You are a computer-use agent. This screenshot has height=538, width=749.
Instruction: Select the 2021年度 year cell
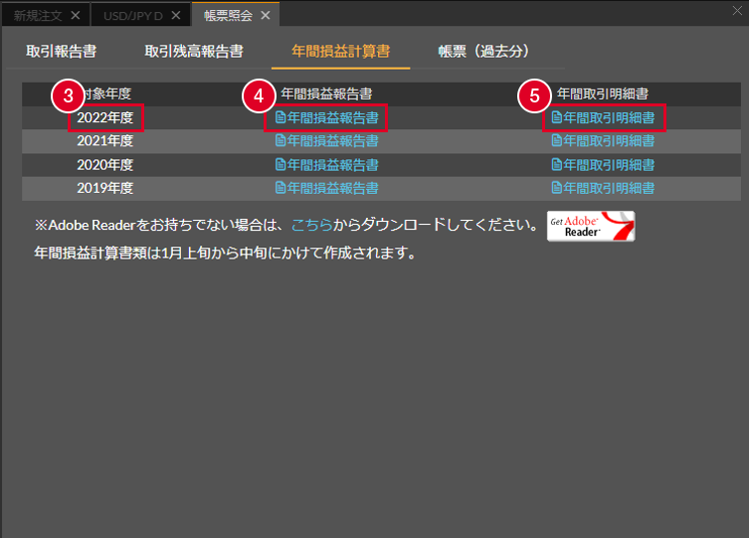pos(105,141)
